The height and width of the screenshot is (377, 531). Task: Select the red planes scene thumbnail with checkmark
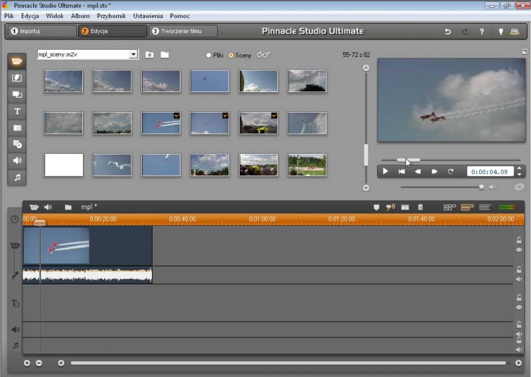pyautogui.click(x=161, y=123)
